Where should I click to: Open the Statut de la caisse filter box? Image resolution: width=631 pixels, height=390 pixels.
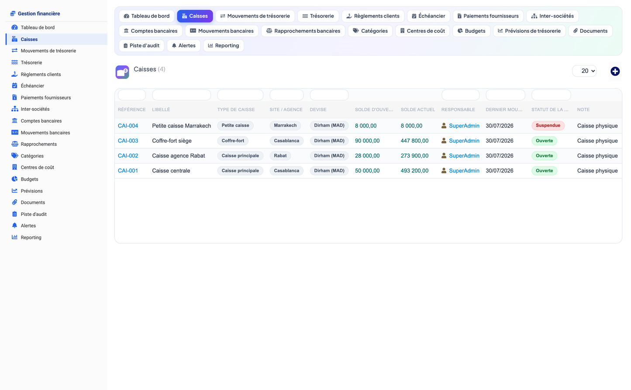(551, 95)
